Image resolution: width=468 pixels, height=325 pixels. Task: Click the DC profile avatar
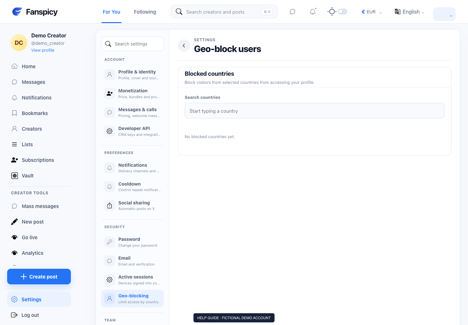coord(19,43)
